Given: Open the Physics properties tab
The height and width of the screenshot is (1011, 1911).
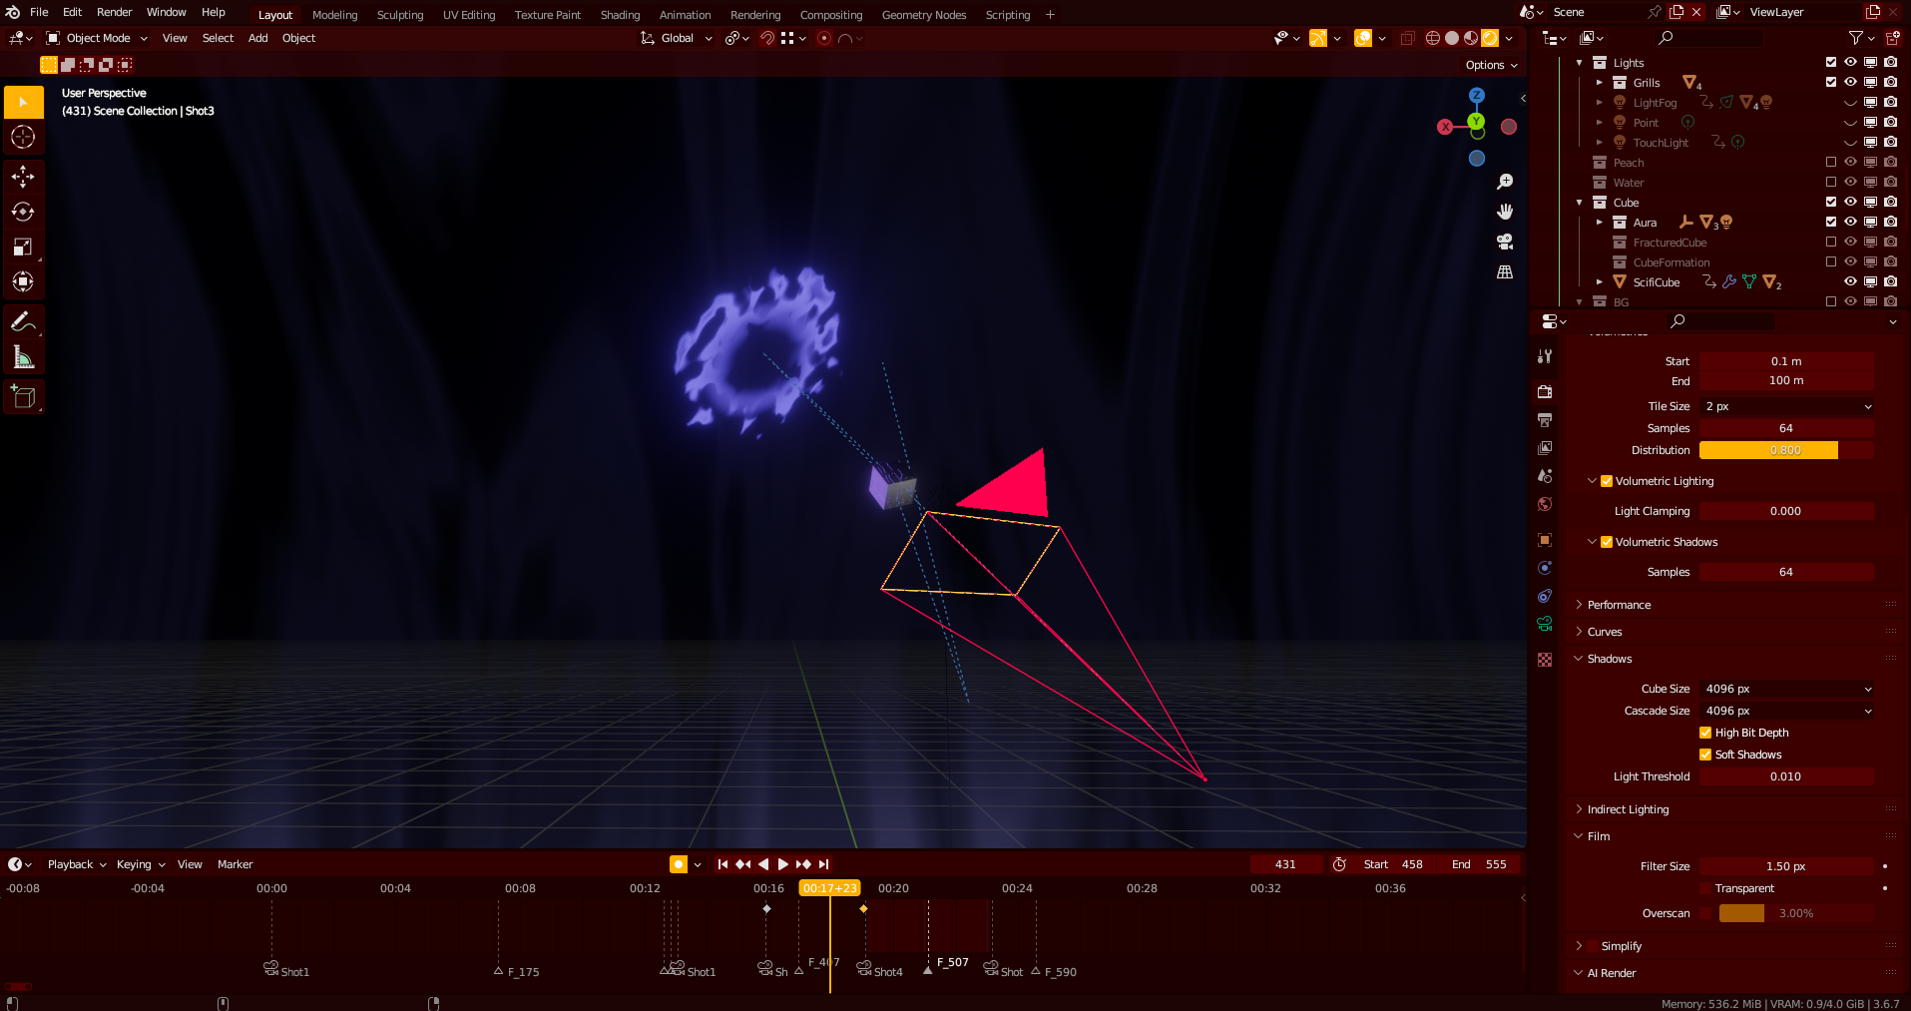Looking at the screenshot, I should (1545, 568).
